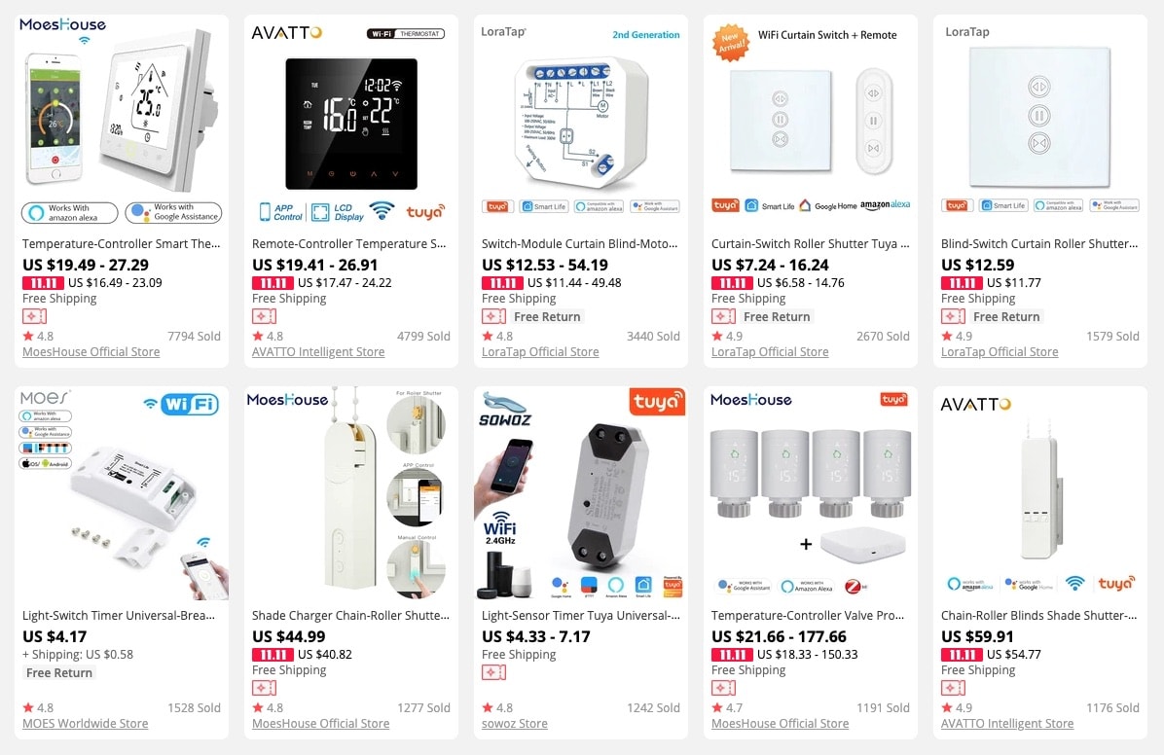This screenshot has height=755, width=1164.
Task: Open AVATTO Intelligent Store
Action: (x=317, y=351)
